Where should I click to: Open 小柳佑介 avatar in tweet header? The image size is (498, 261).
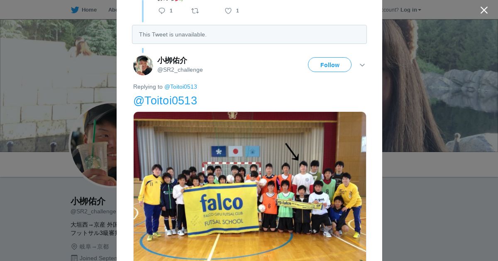[x=143, y=65]
